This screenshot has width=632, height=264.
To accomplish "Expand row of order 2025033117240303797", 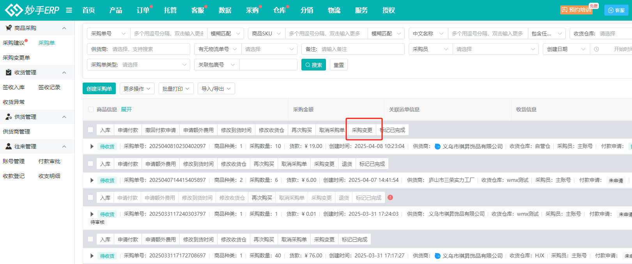I will click(92, 214).
